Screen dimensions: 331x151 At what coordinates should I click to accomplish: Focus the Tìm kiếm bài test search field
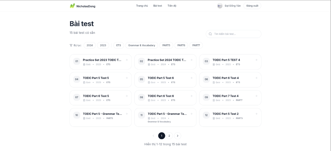[x=236, y=34]
